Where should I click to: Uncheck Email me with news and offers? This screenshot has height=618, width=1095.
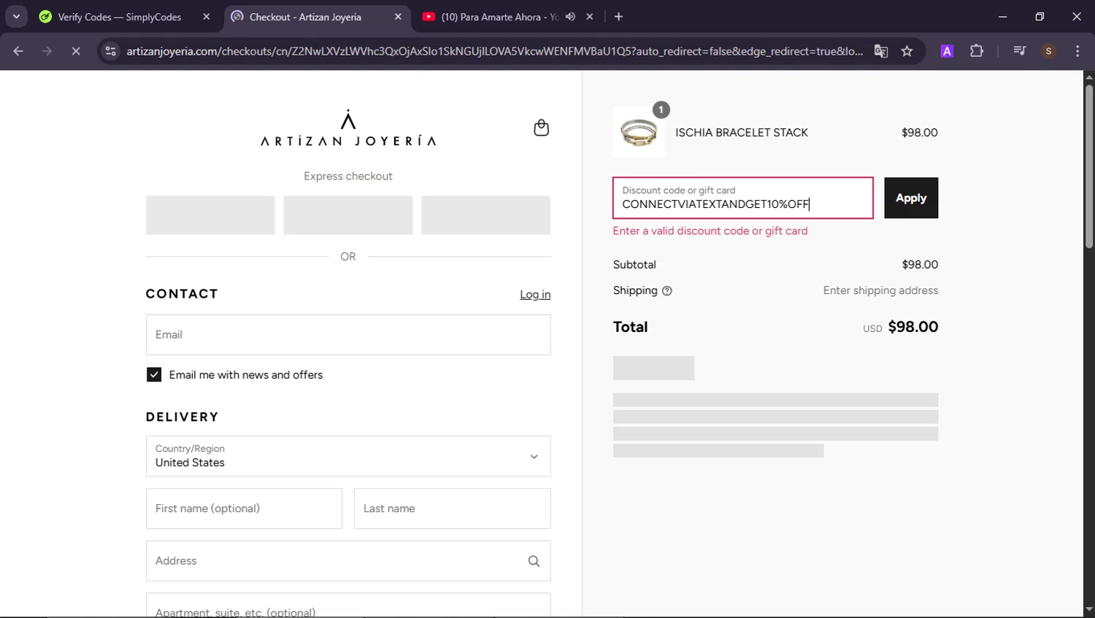(154, 374)
